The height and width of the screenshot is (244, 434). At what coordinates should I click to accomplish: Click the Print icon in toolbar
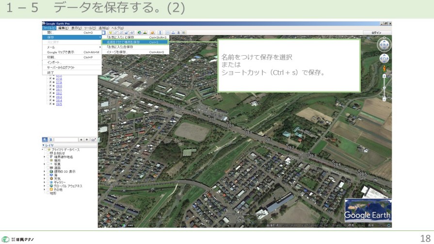point(172,32)
